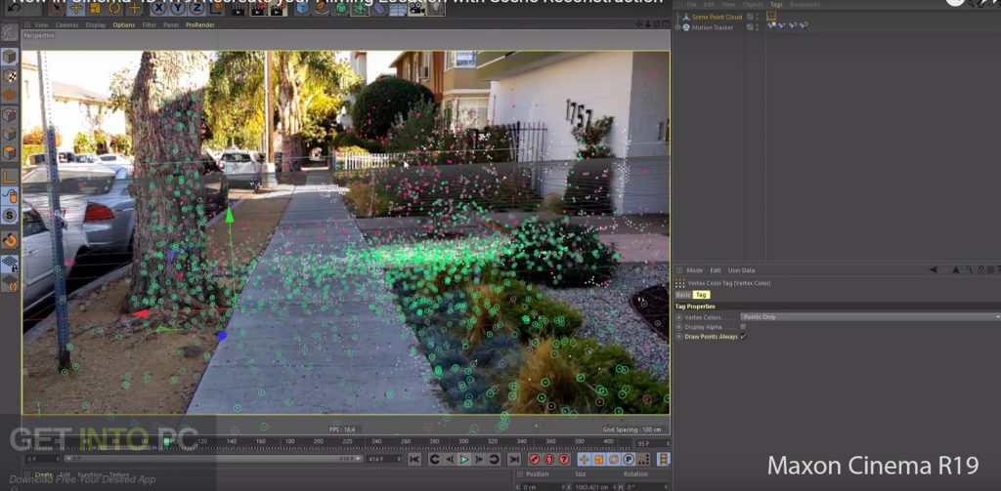Click the Camera object icon in top toolbar

pyautogui.click(x=416, y=8)
